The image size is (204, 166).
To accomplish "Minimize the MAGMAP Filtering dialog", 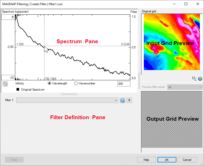I will point(174,4).
